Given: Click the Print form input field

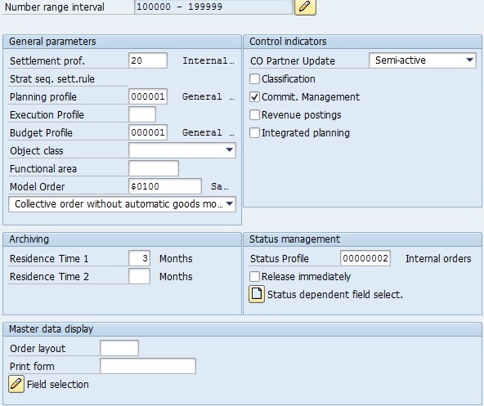Looking at the screenshot, I should (148, 366).
